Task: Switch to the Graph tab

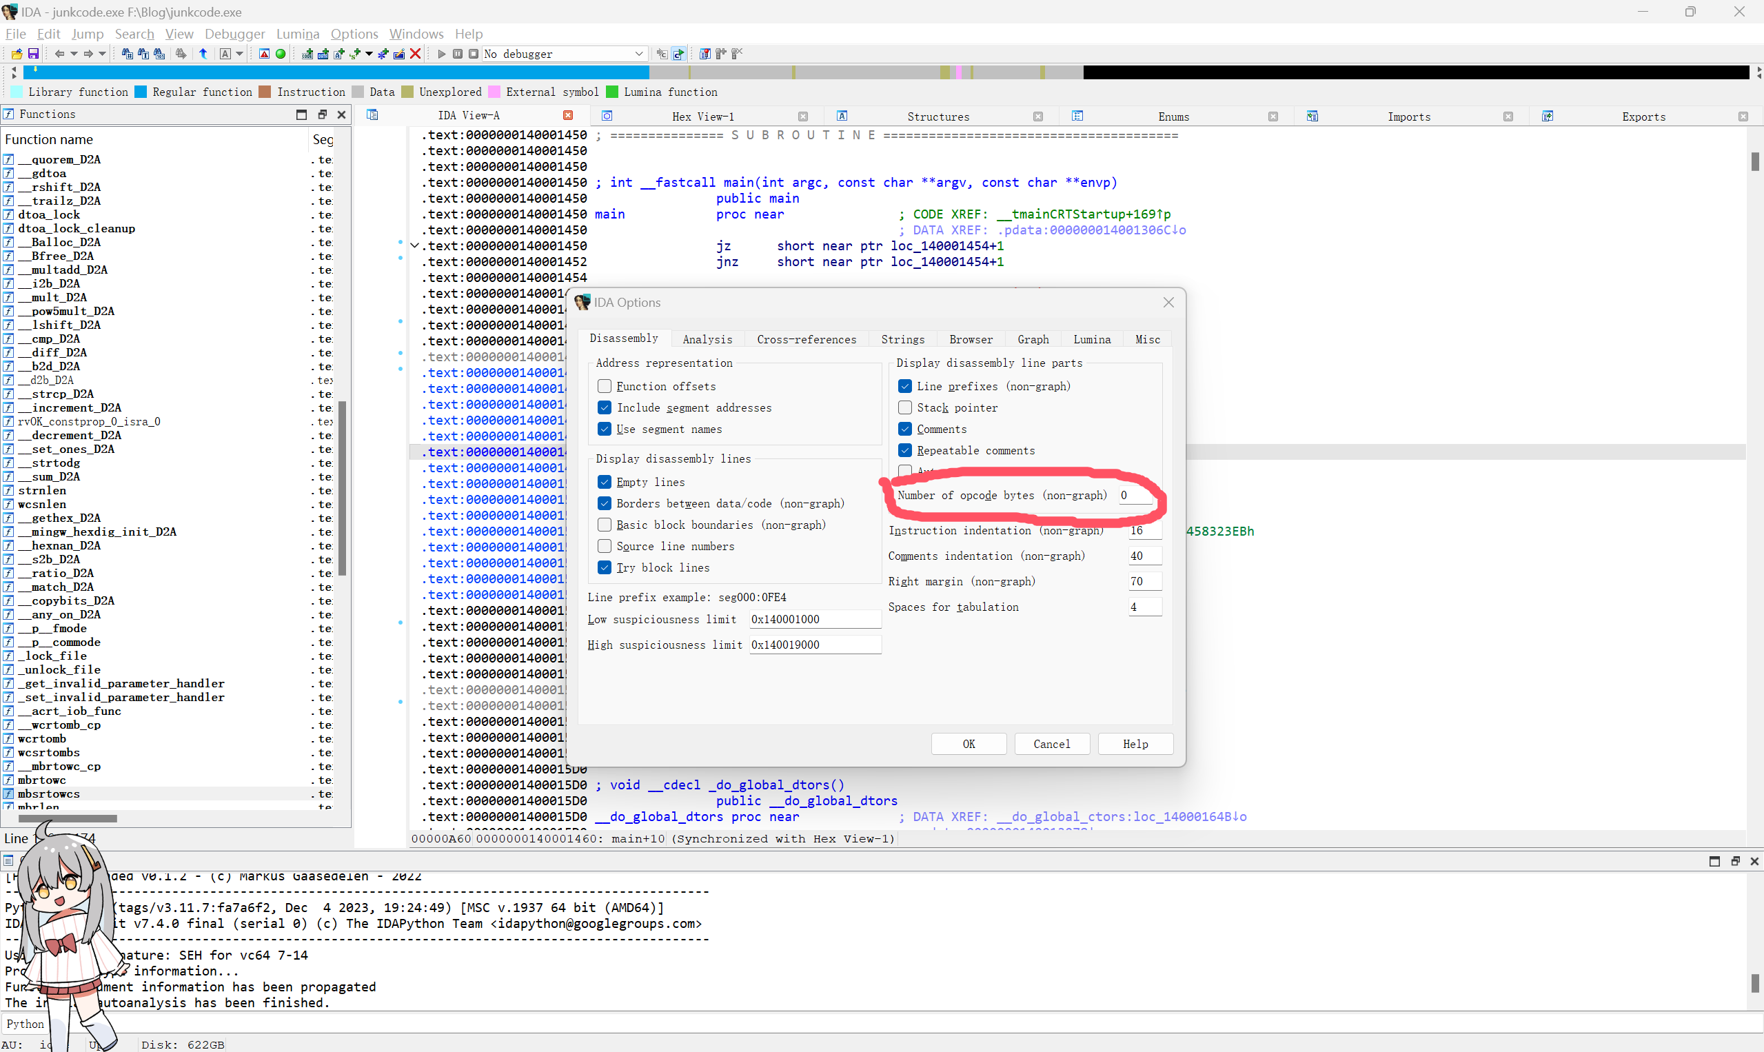Action: [x=1033, y=340]
